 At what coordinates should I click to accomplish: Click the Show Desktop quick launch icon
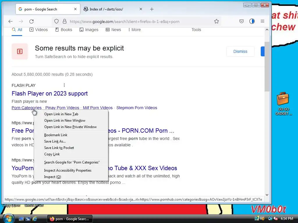coord(21,219)
